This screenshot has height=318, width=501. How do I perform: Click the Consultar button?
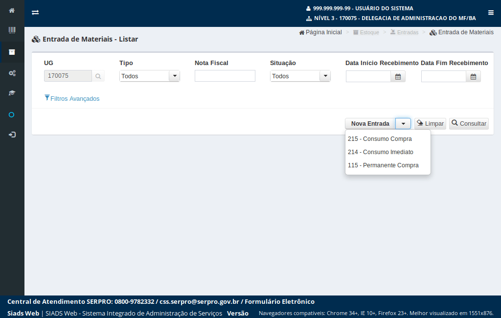click(x=468, y=124)
